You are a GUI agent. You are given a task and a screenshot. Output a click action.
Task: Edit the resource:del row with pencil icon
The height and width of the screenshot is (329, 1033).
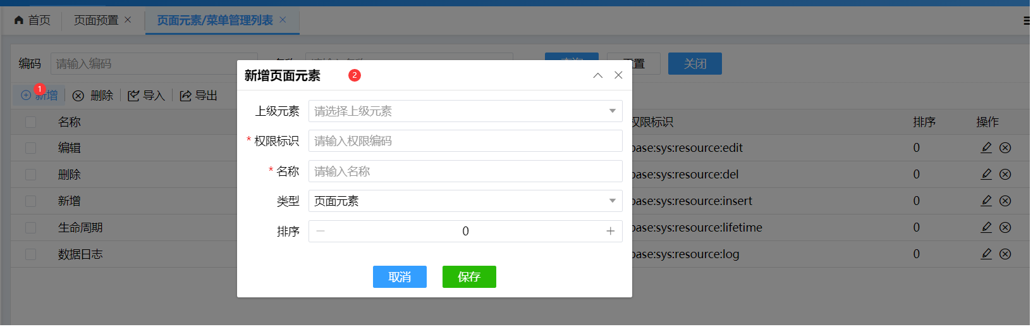pyautogui.click(x=986, y=174)
